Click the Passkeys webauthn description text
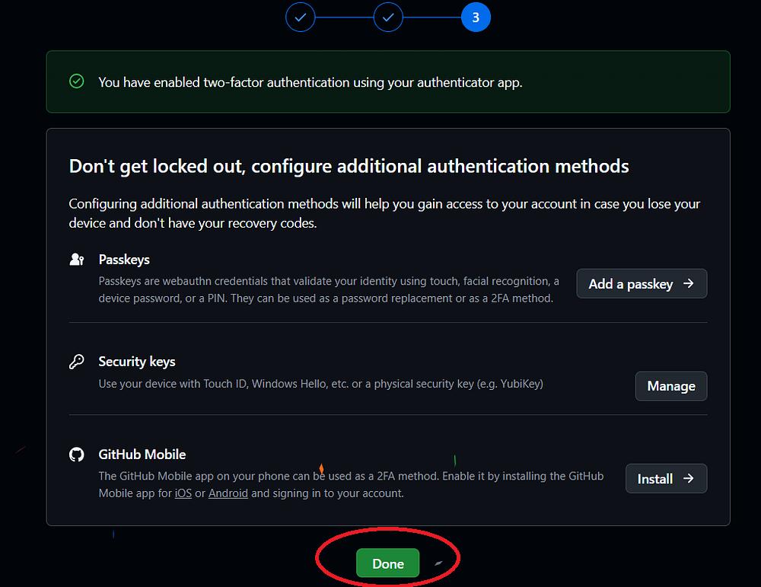This screenshot has height=587, width=761. 329,290
